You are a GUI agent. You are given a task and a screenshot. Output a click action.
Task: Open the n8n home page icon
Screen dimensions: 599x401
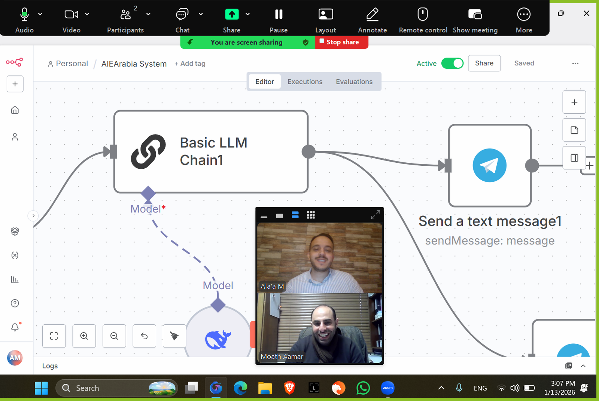coord(15,110)
